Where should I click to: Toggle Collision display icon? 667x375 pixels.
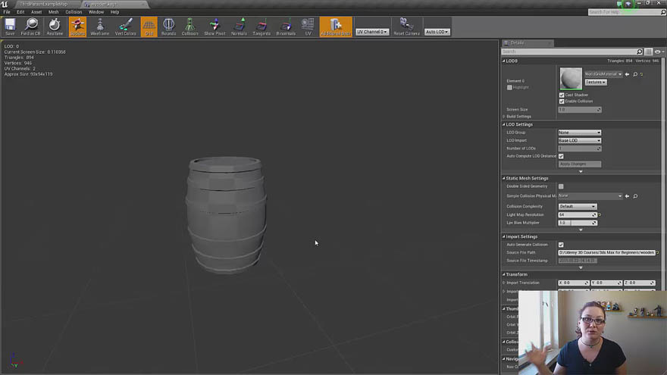point(189,27)
